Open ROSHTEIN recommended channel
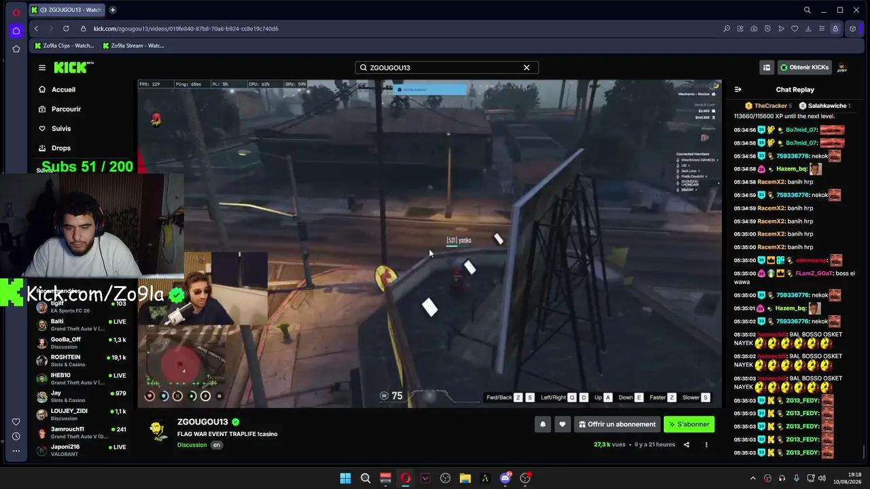Image resolution: width=870 pixels, height=489 pixels. (82, 361)
